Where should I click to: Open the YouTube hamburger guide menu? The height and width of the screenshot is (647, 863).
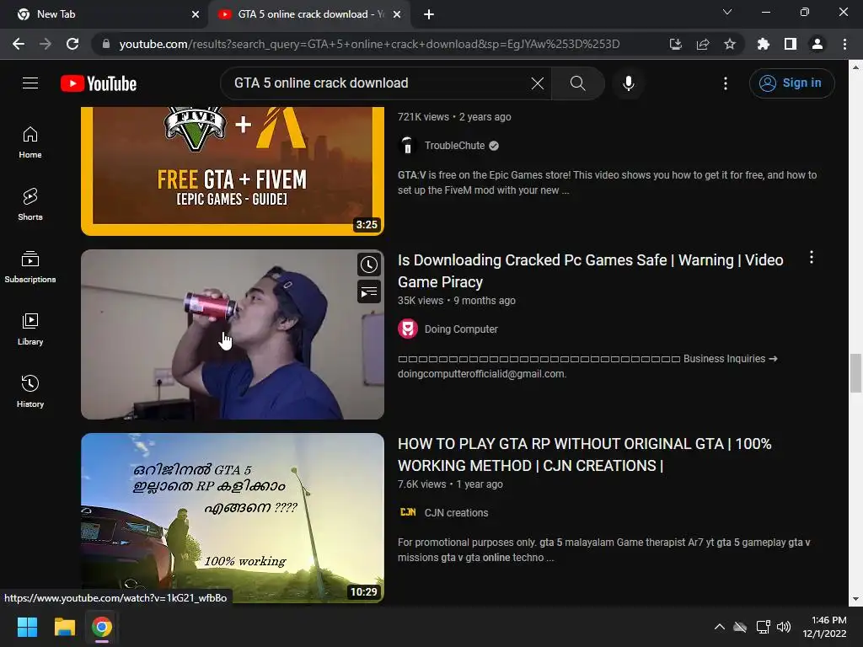point(30,83)
